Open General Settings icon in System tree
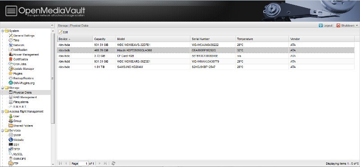Image resolution: width=360 pixels, height=167 pixels. tap(10, 36)
